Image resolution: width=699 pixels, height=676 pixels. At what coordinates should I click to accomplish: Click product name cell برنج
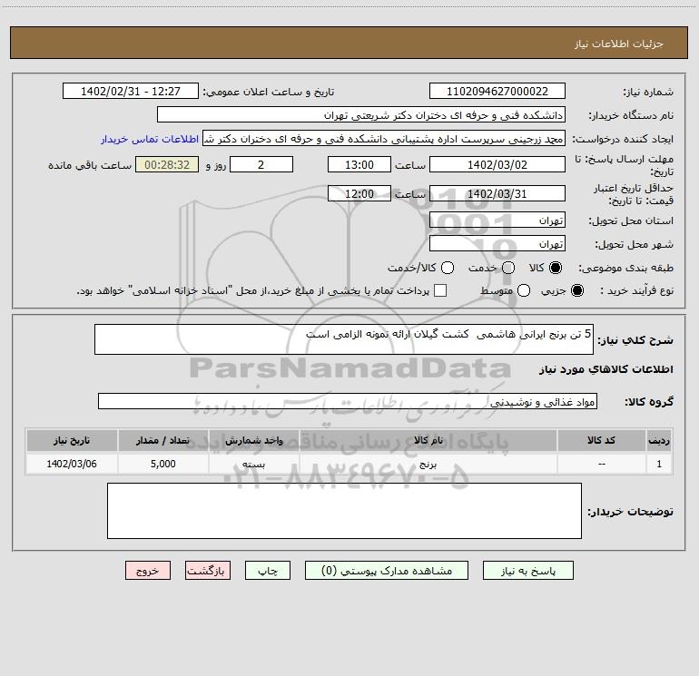click(428, 464)
